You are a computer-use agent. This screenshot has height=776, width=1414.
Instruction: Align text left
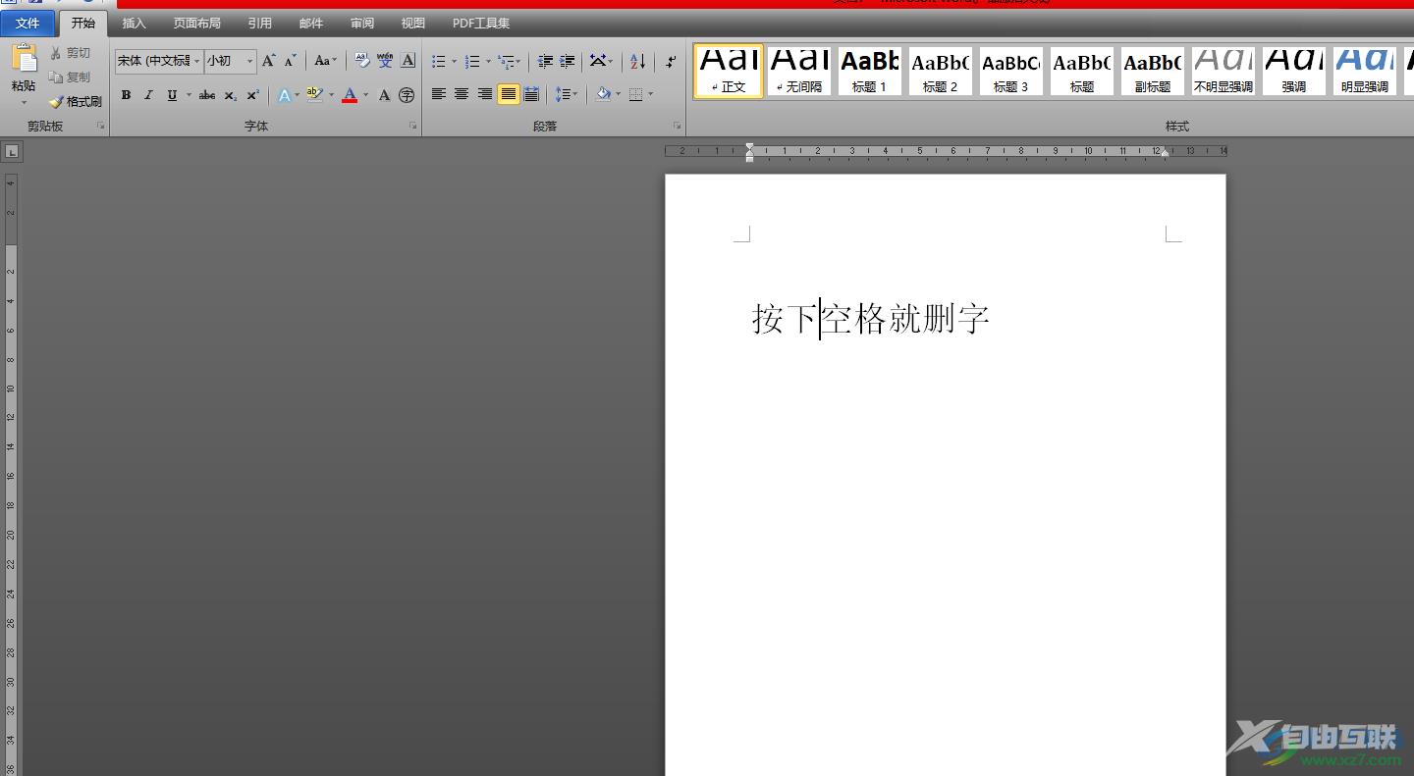pyautogui.click(x=439, y=94)
